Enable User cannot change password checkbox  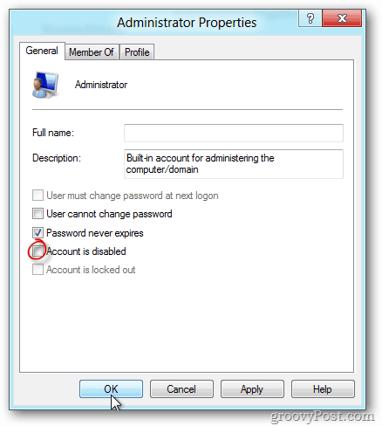click(38, 214)
